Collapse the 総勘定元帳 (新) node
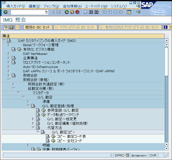The image size is (172, 160). pos(14,88)
